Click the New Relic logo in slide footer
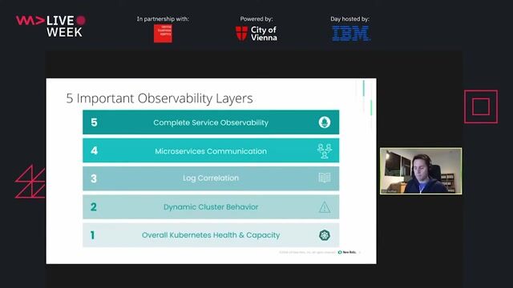 347,253
